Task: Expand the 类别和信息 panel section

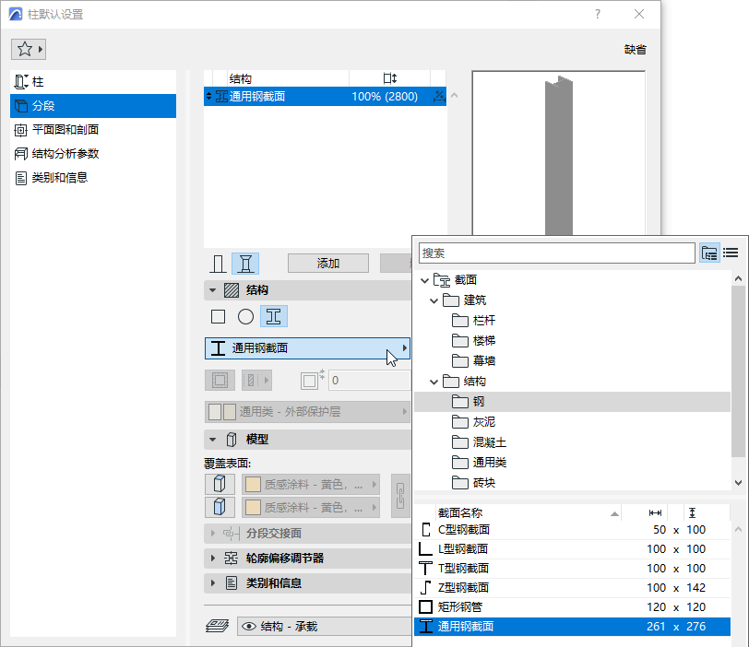Action: [212, 582]
